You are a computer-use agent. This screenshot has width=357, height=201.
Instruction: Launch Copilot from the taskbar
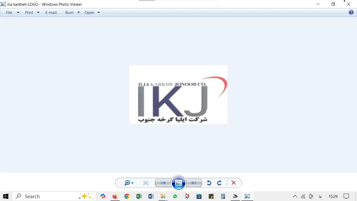103,196
